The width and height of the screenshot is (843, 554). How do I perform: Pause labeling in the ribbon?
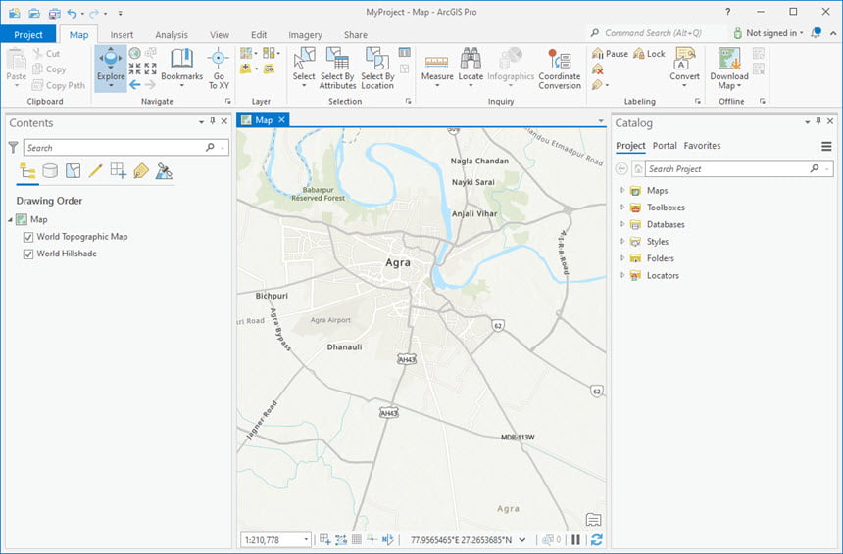tap(610, 53)
